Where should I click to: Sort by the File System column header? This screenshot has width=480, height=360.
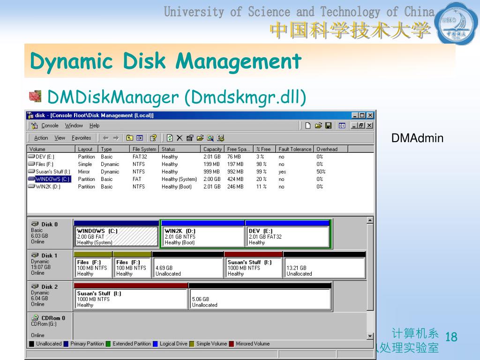(144, 149)
